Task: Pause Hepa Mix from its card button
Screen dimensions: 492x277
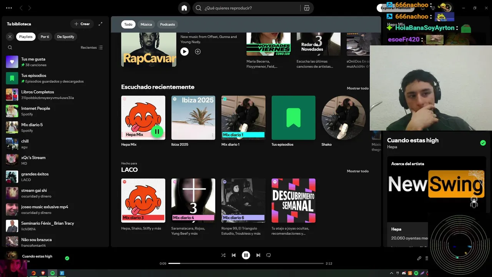Action: pos(157,132)
